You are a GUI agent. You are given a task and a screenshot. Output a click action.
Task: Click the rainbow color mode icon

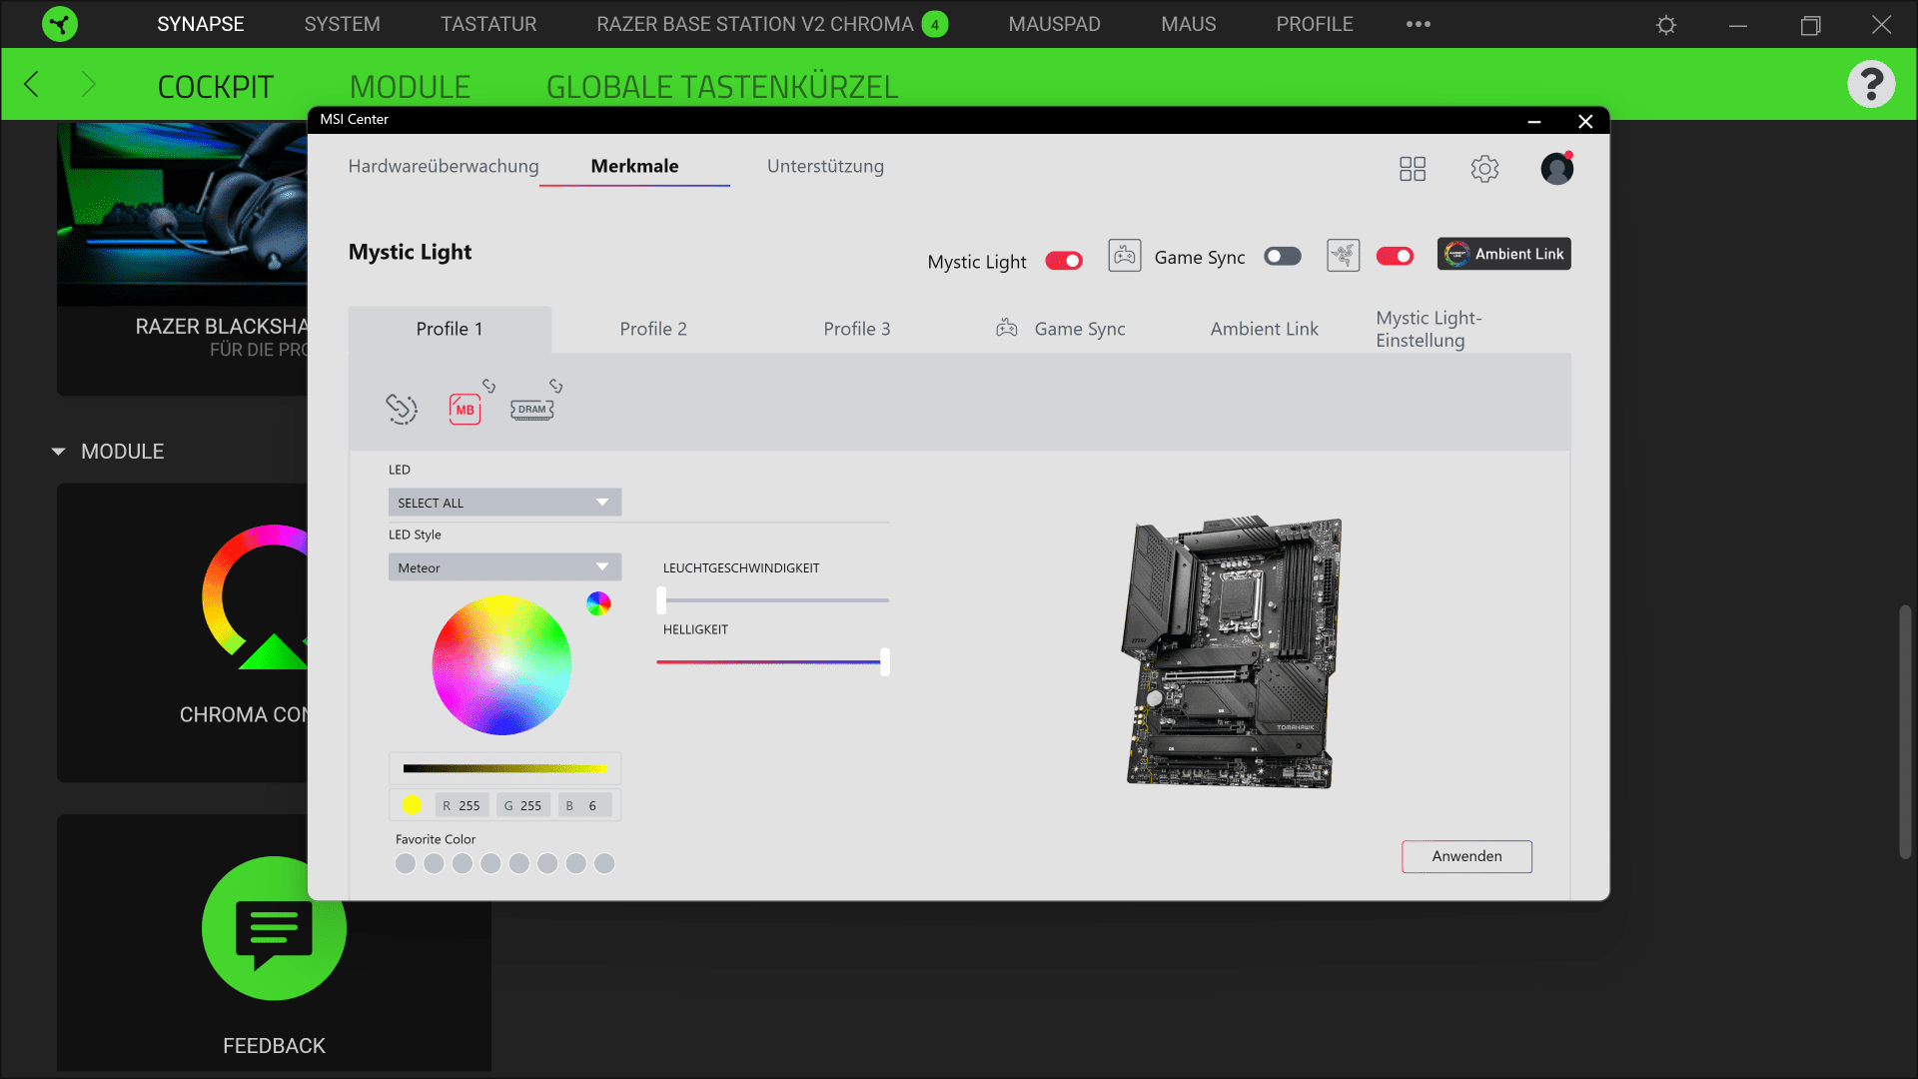[598, 603]
